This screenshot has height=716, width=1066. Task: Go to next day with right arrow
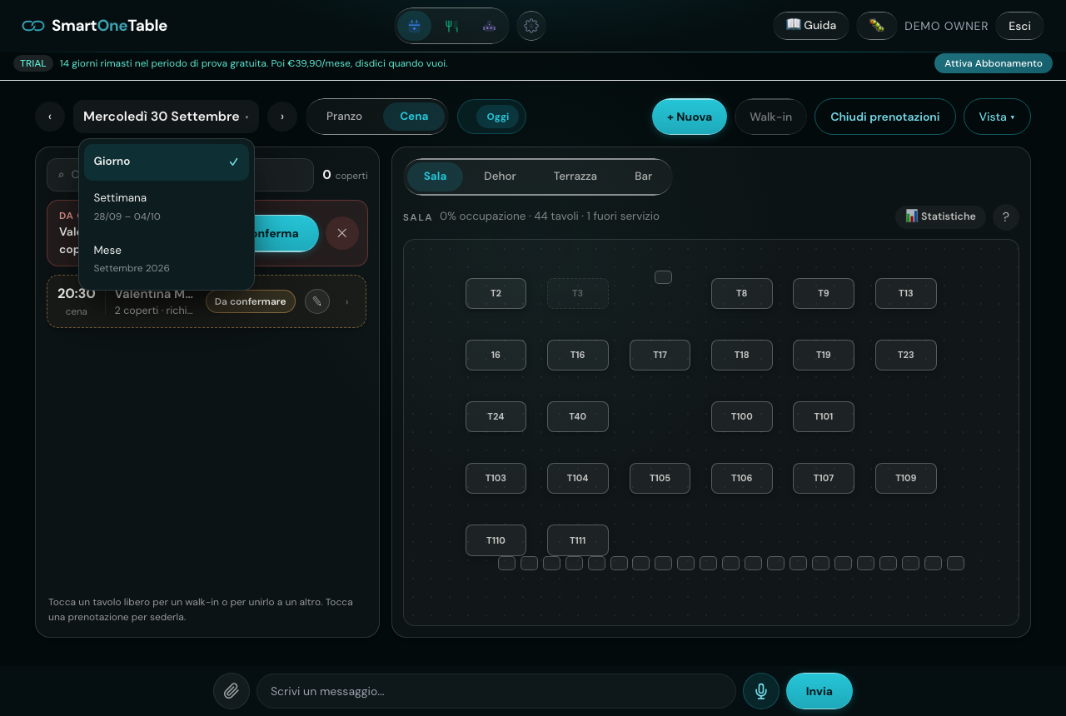pyautogui.click(x=282, y=117)
